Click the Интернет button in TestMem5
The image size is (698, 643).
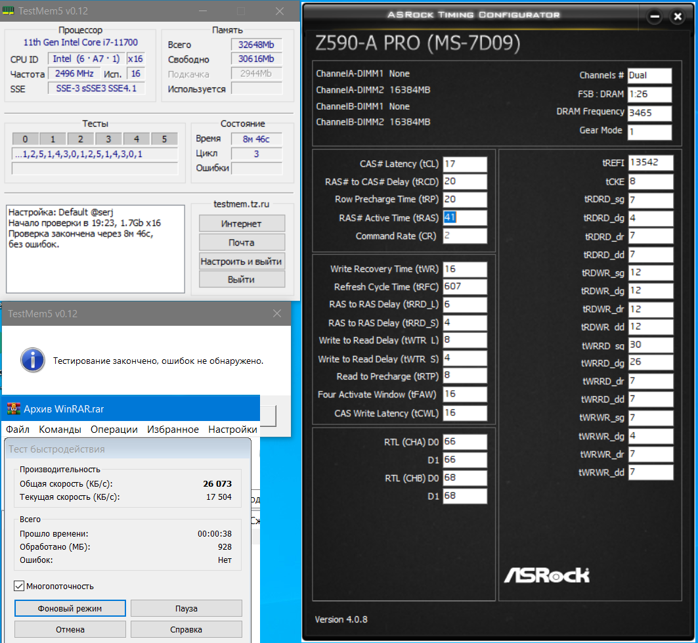[242, 223]
